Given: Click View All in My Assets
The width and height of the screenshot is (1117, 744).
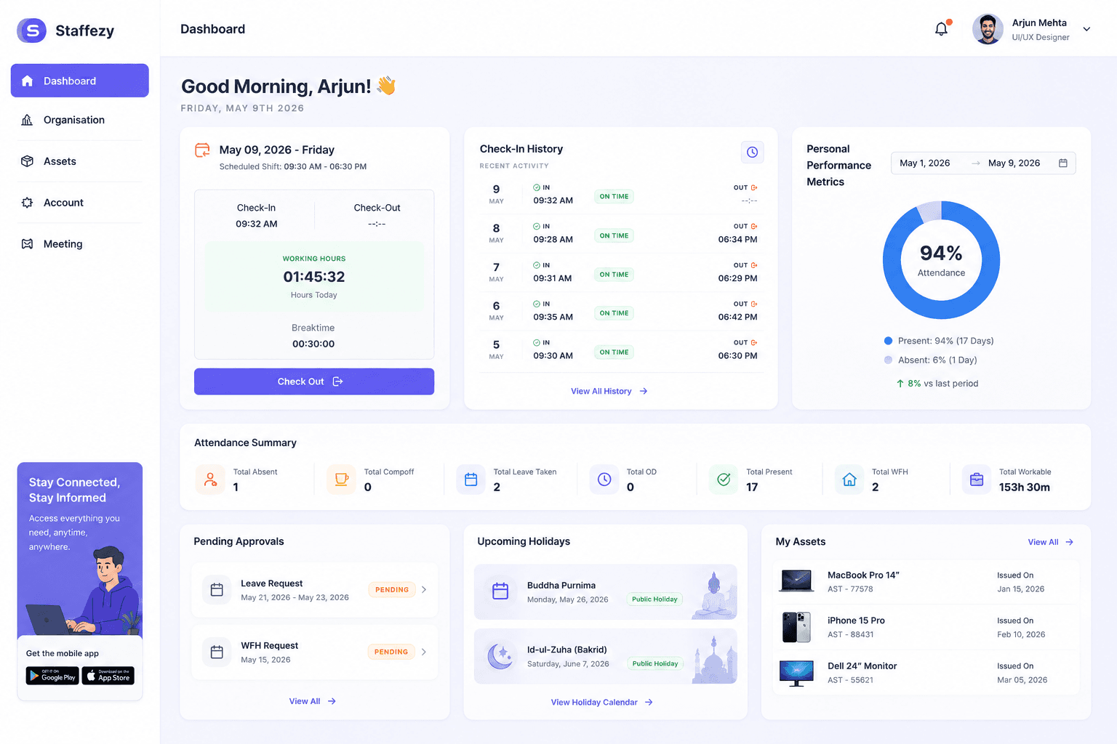Looking at the screenshot, I should point(1051,542).
